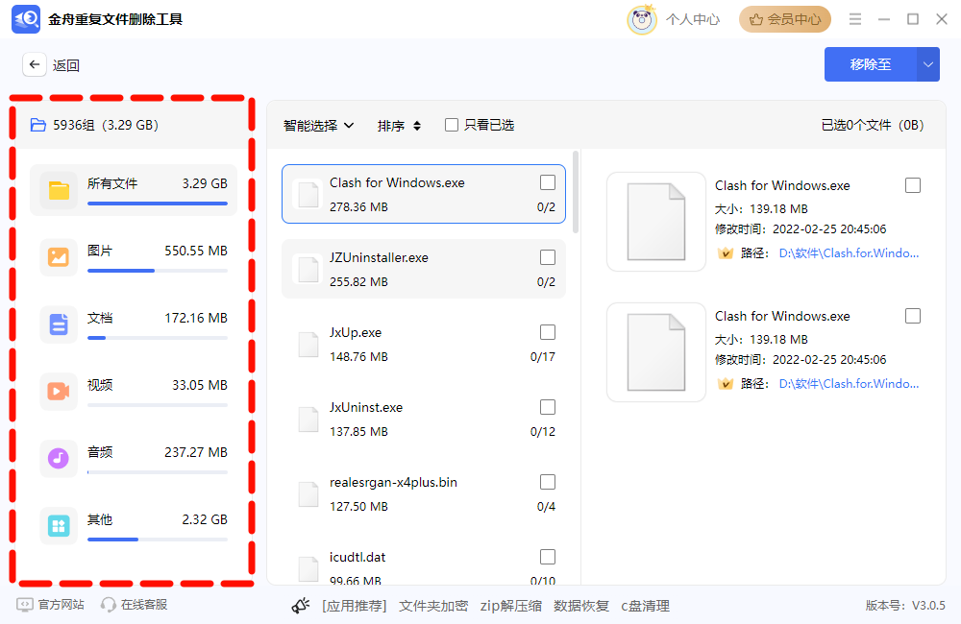Viewport: 961px width, 624px height.
Task: Check the JxUninst.exe group checkbox
Action: tap(548, 407)
